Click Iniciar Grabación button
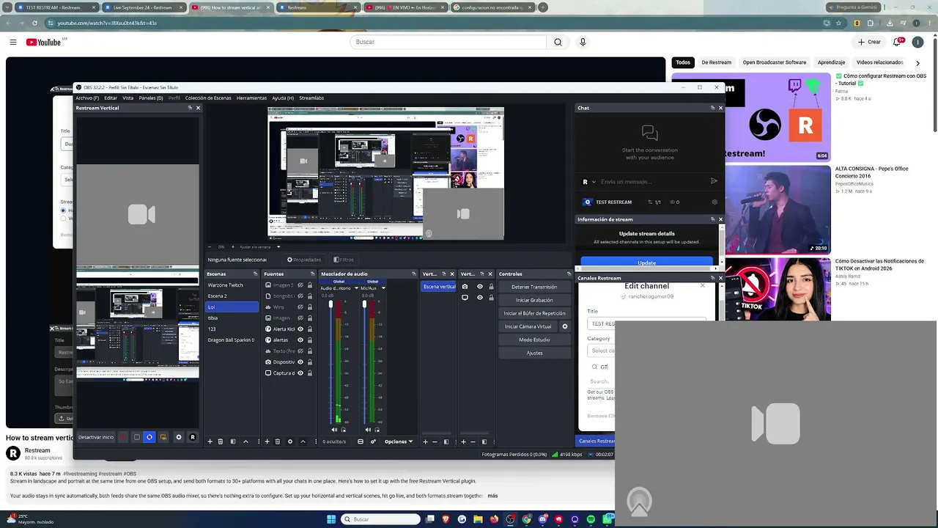938x528 pixels. (x=534, y=300)
